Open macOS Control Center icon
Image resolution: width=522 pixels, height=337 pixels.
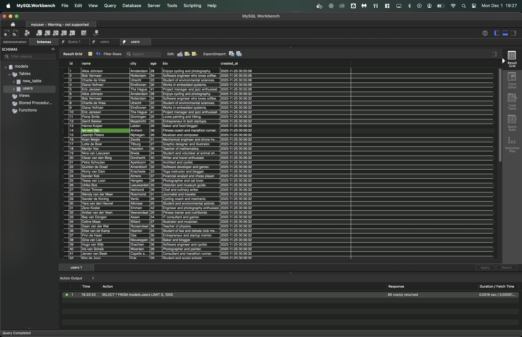click(474, 6)
